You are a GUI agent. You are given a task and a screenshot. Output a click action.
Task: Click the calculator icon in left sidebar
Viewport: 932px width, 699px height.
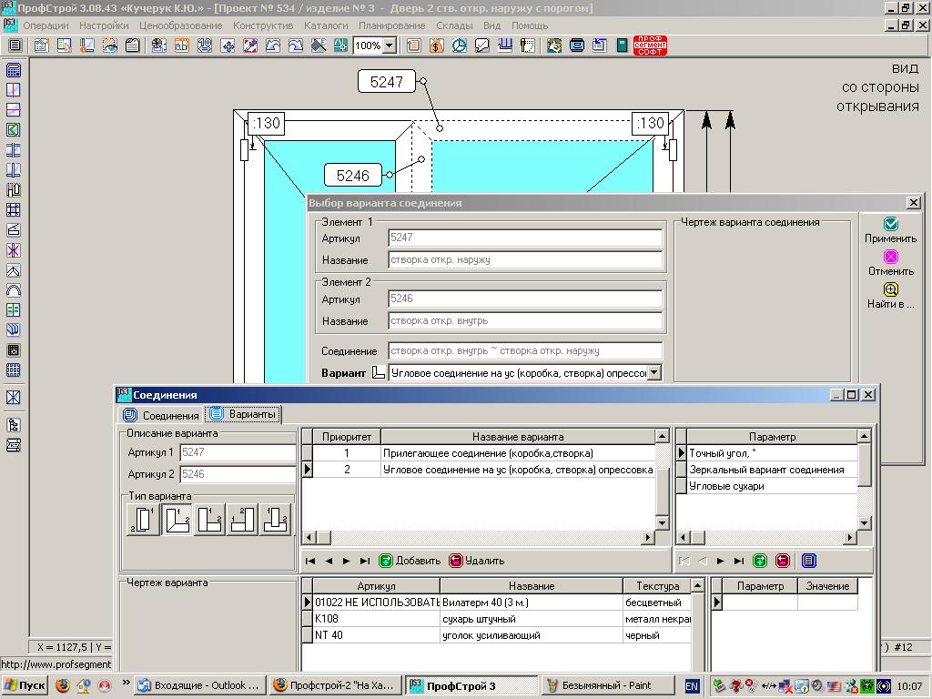14,70
